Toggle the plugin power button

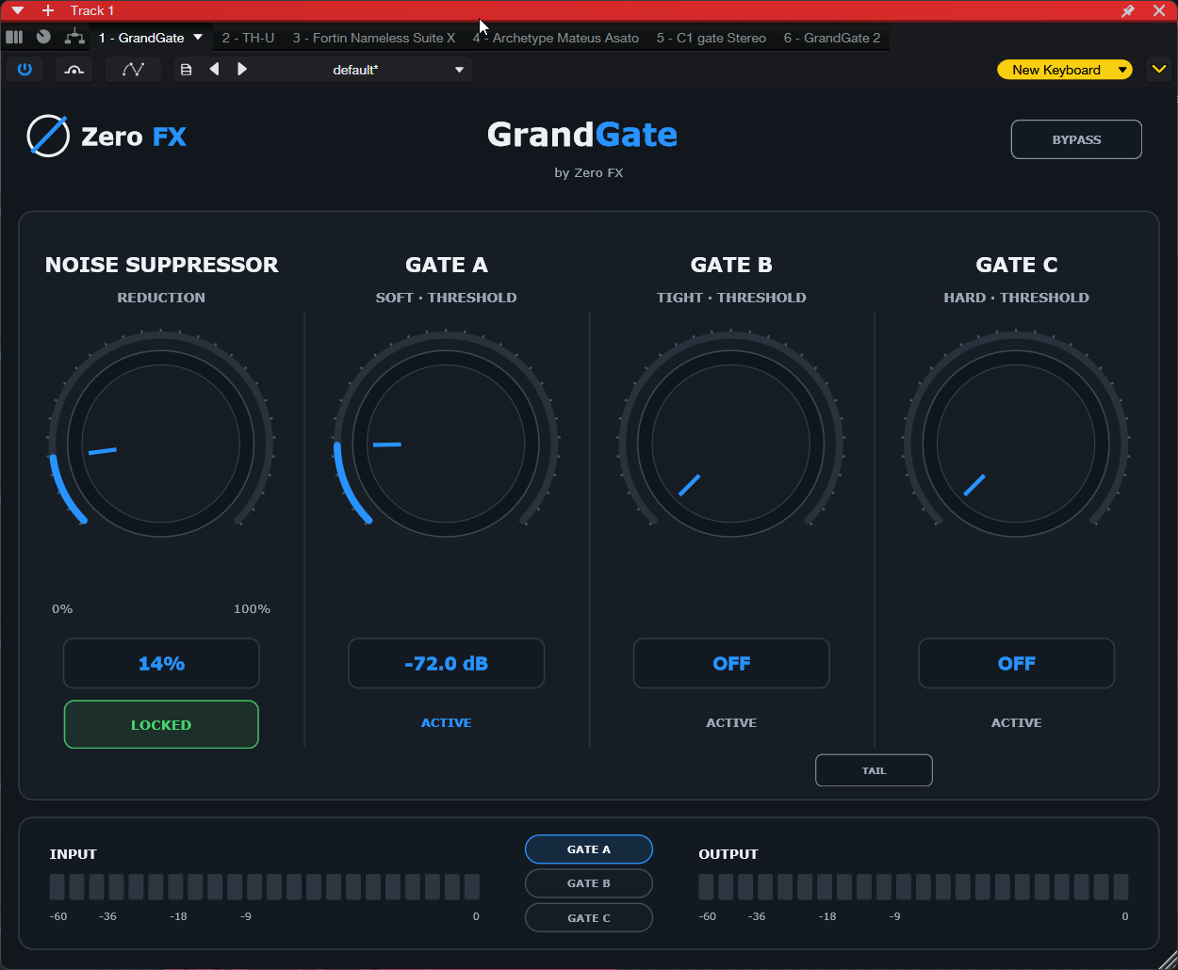coord(25,70)
